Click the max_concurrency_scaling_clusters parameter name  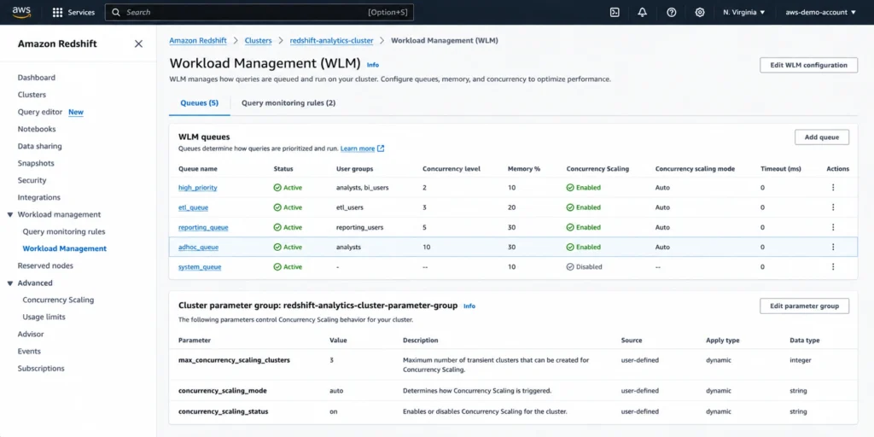[234, 360]
